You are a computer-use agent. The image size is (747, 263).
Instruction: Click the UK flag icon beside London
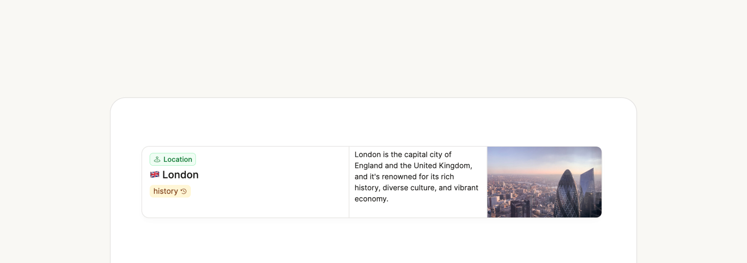click(x=155, y=175)
